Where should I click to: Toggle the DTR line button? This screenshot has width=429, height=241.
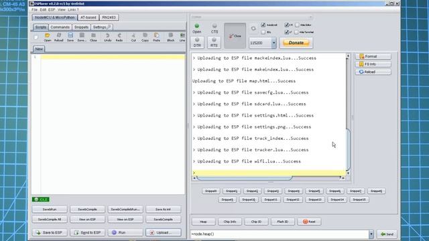point(197,42)
